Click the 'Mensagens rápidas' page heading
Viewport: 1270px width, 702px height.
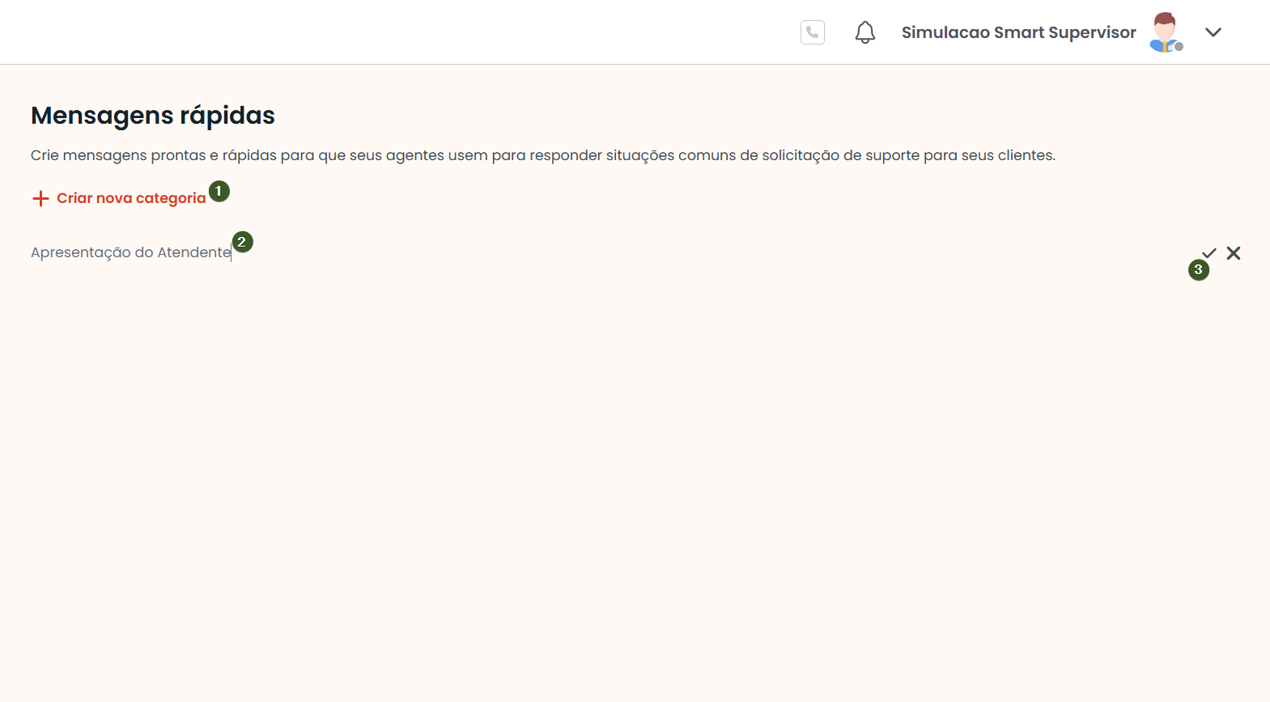point(153,116)
